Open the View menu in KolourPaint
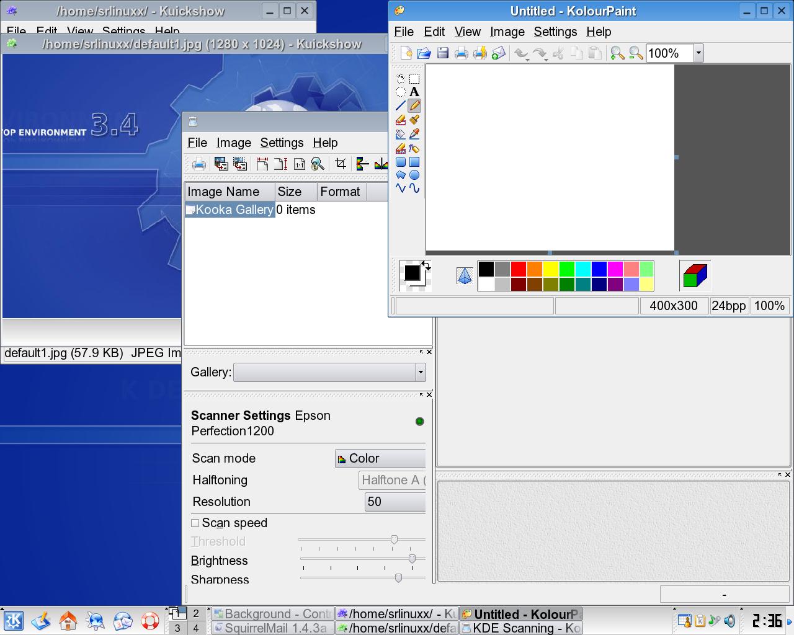 468,32
